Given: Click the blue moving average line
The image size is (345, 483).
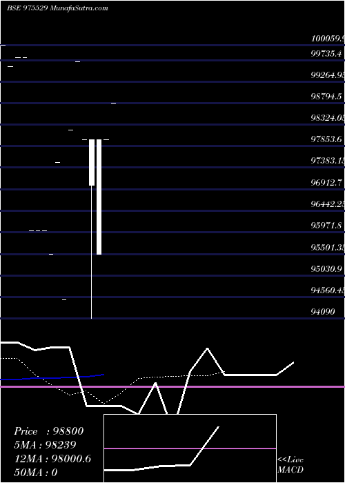Looking at the screenshot, I should tap(52, 377).
